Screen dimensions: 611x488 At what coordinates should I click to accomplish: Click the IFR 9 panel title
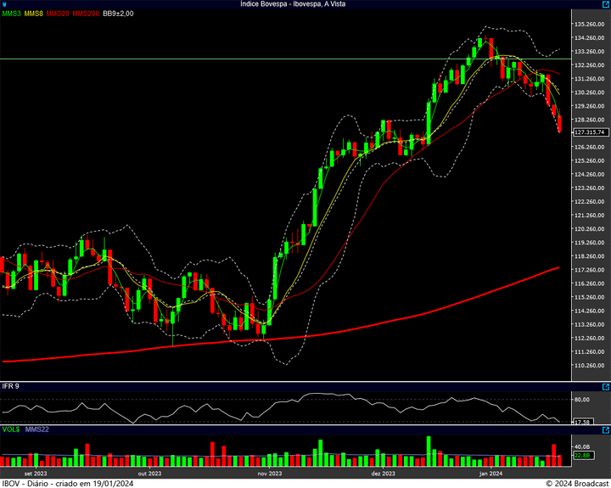click(x=10, y=386)
